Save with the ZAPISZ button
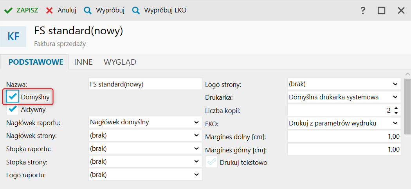This screenshot has width=411, height=189. [27, 11]
